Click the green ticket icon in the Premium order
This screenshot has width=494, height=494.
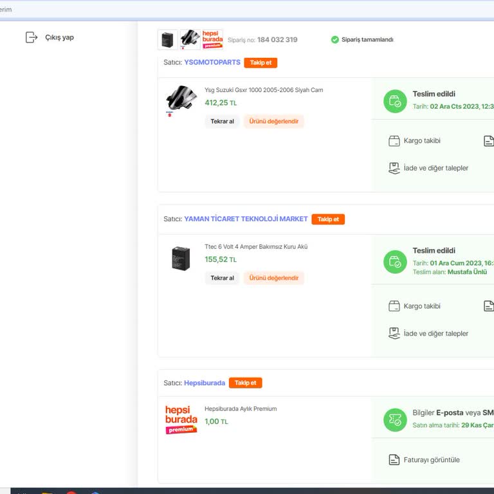(x=395, y=420)
